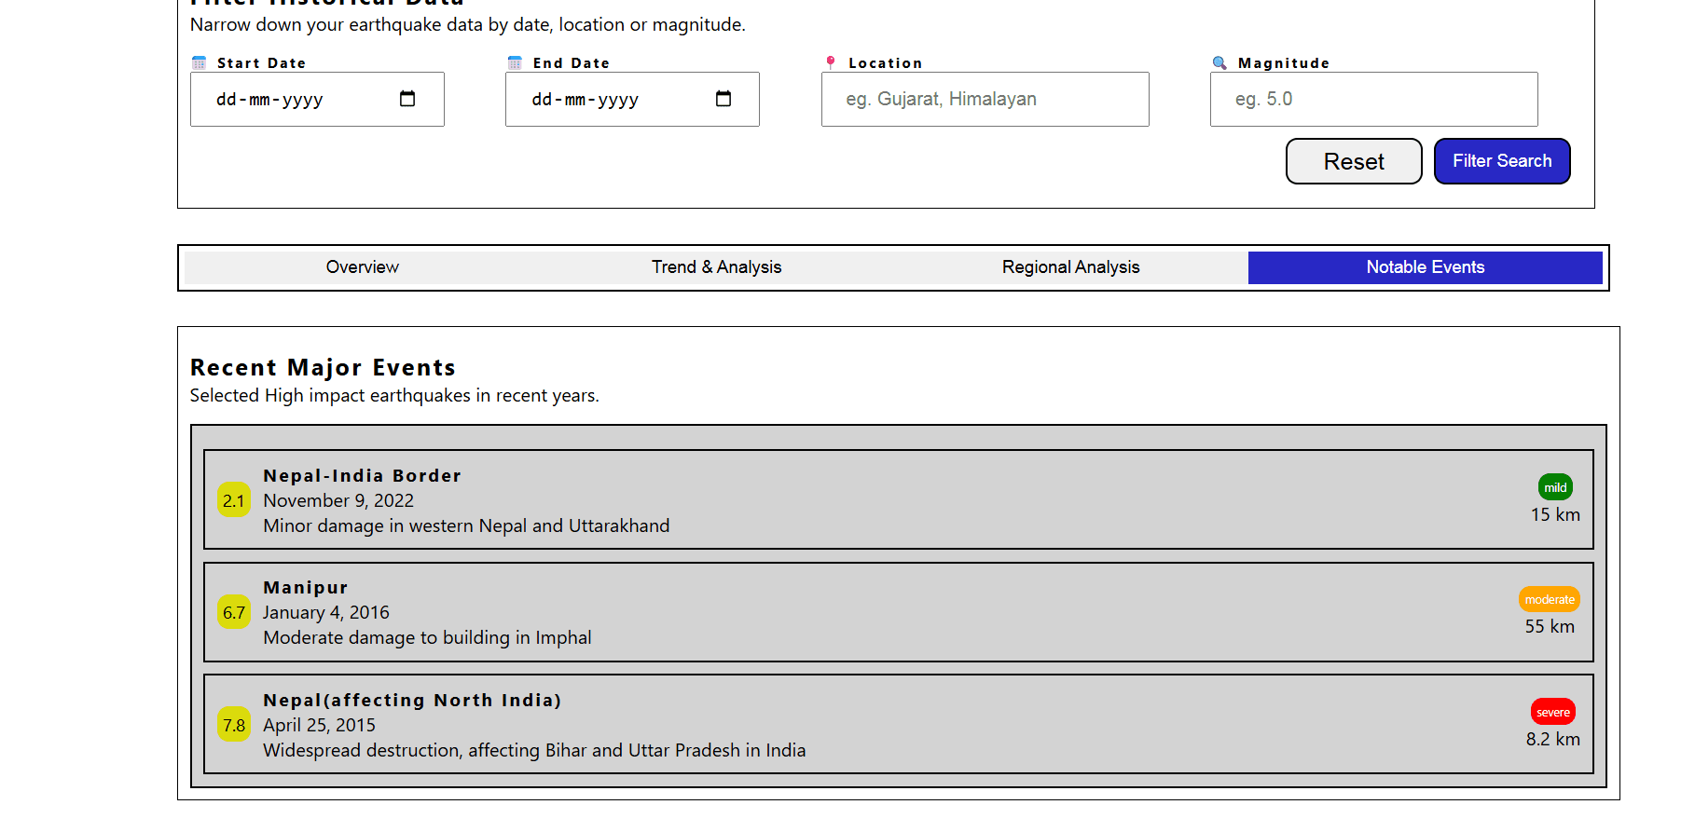
Task: Click the red severe severity tag
Action: click(x=1553, y=712)
